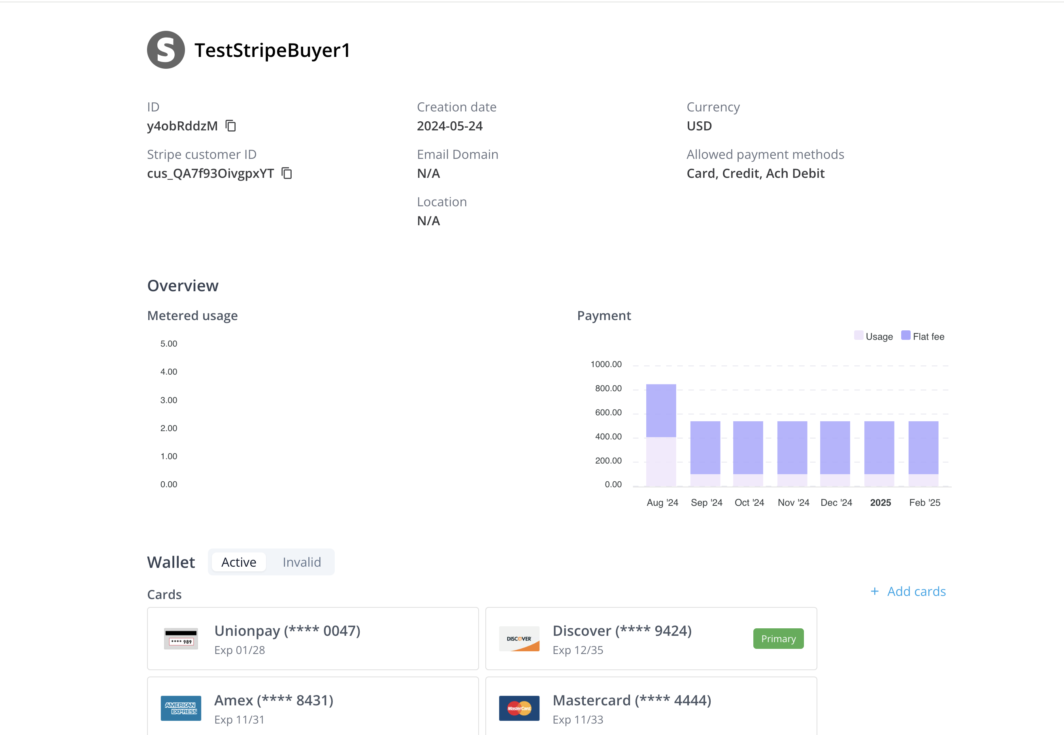The width and height of the screenshot is (1064, 735).
Task: Copy the customer ID y4obRddzM
Action: pyautogui.click(x=231, y=126)
